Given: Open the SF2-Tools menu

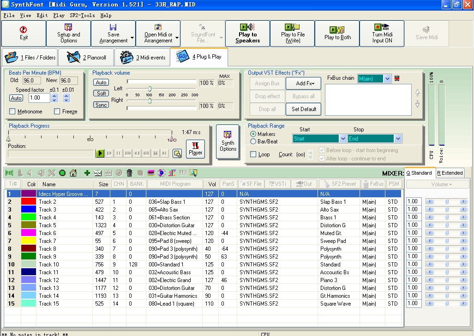Looking at the screenshot, I should click(x=82, y=15).
